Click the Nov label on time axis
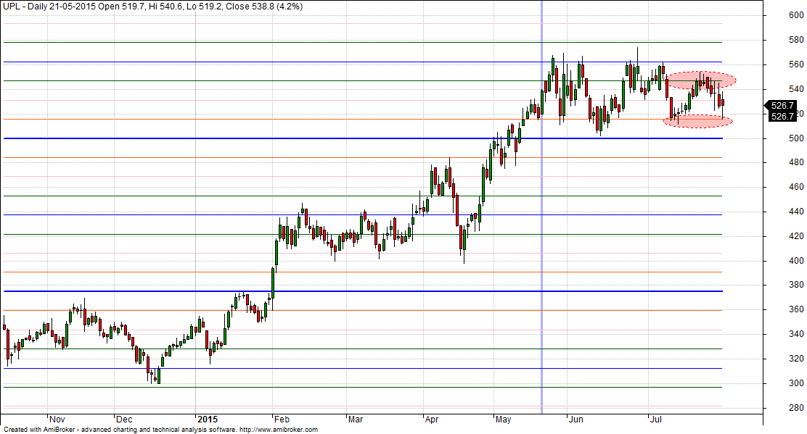 pyautogui.click(x=57, y=419)
